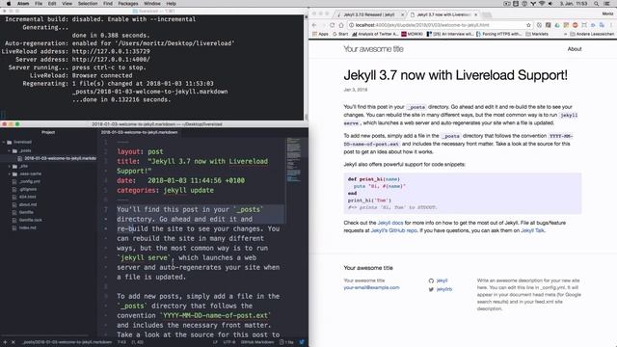Open .gitignore in the project tree
617x347 pixels.
pyautogui.click(x=28, y=189)
